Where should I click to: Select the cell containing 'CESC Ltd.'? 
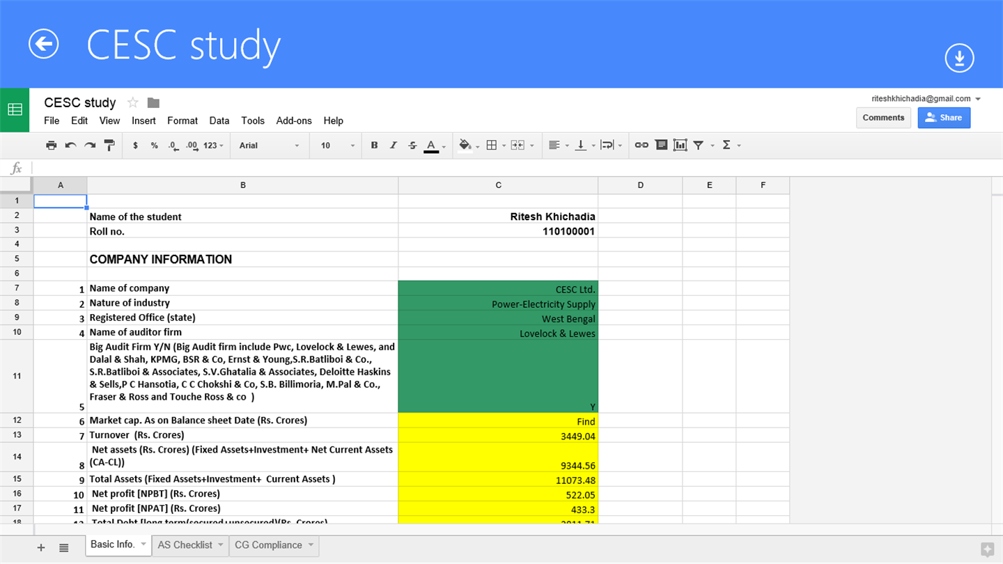498,288
